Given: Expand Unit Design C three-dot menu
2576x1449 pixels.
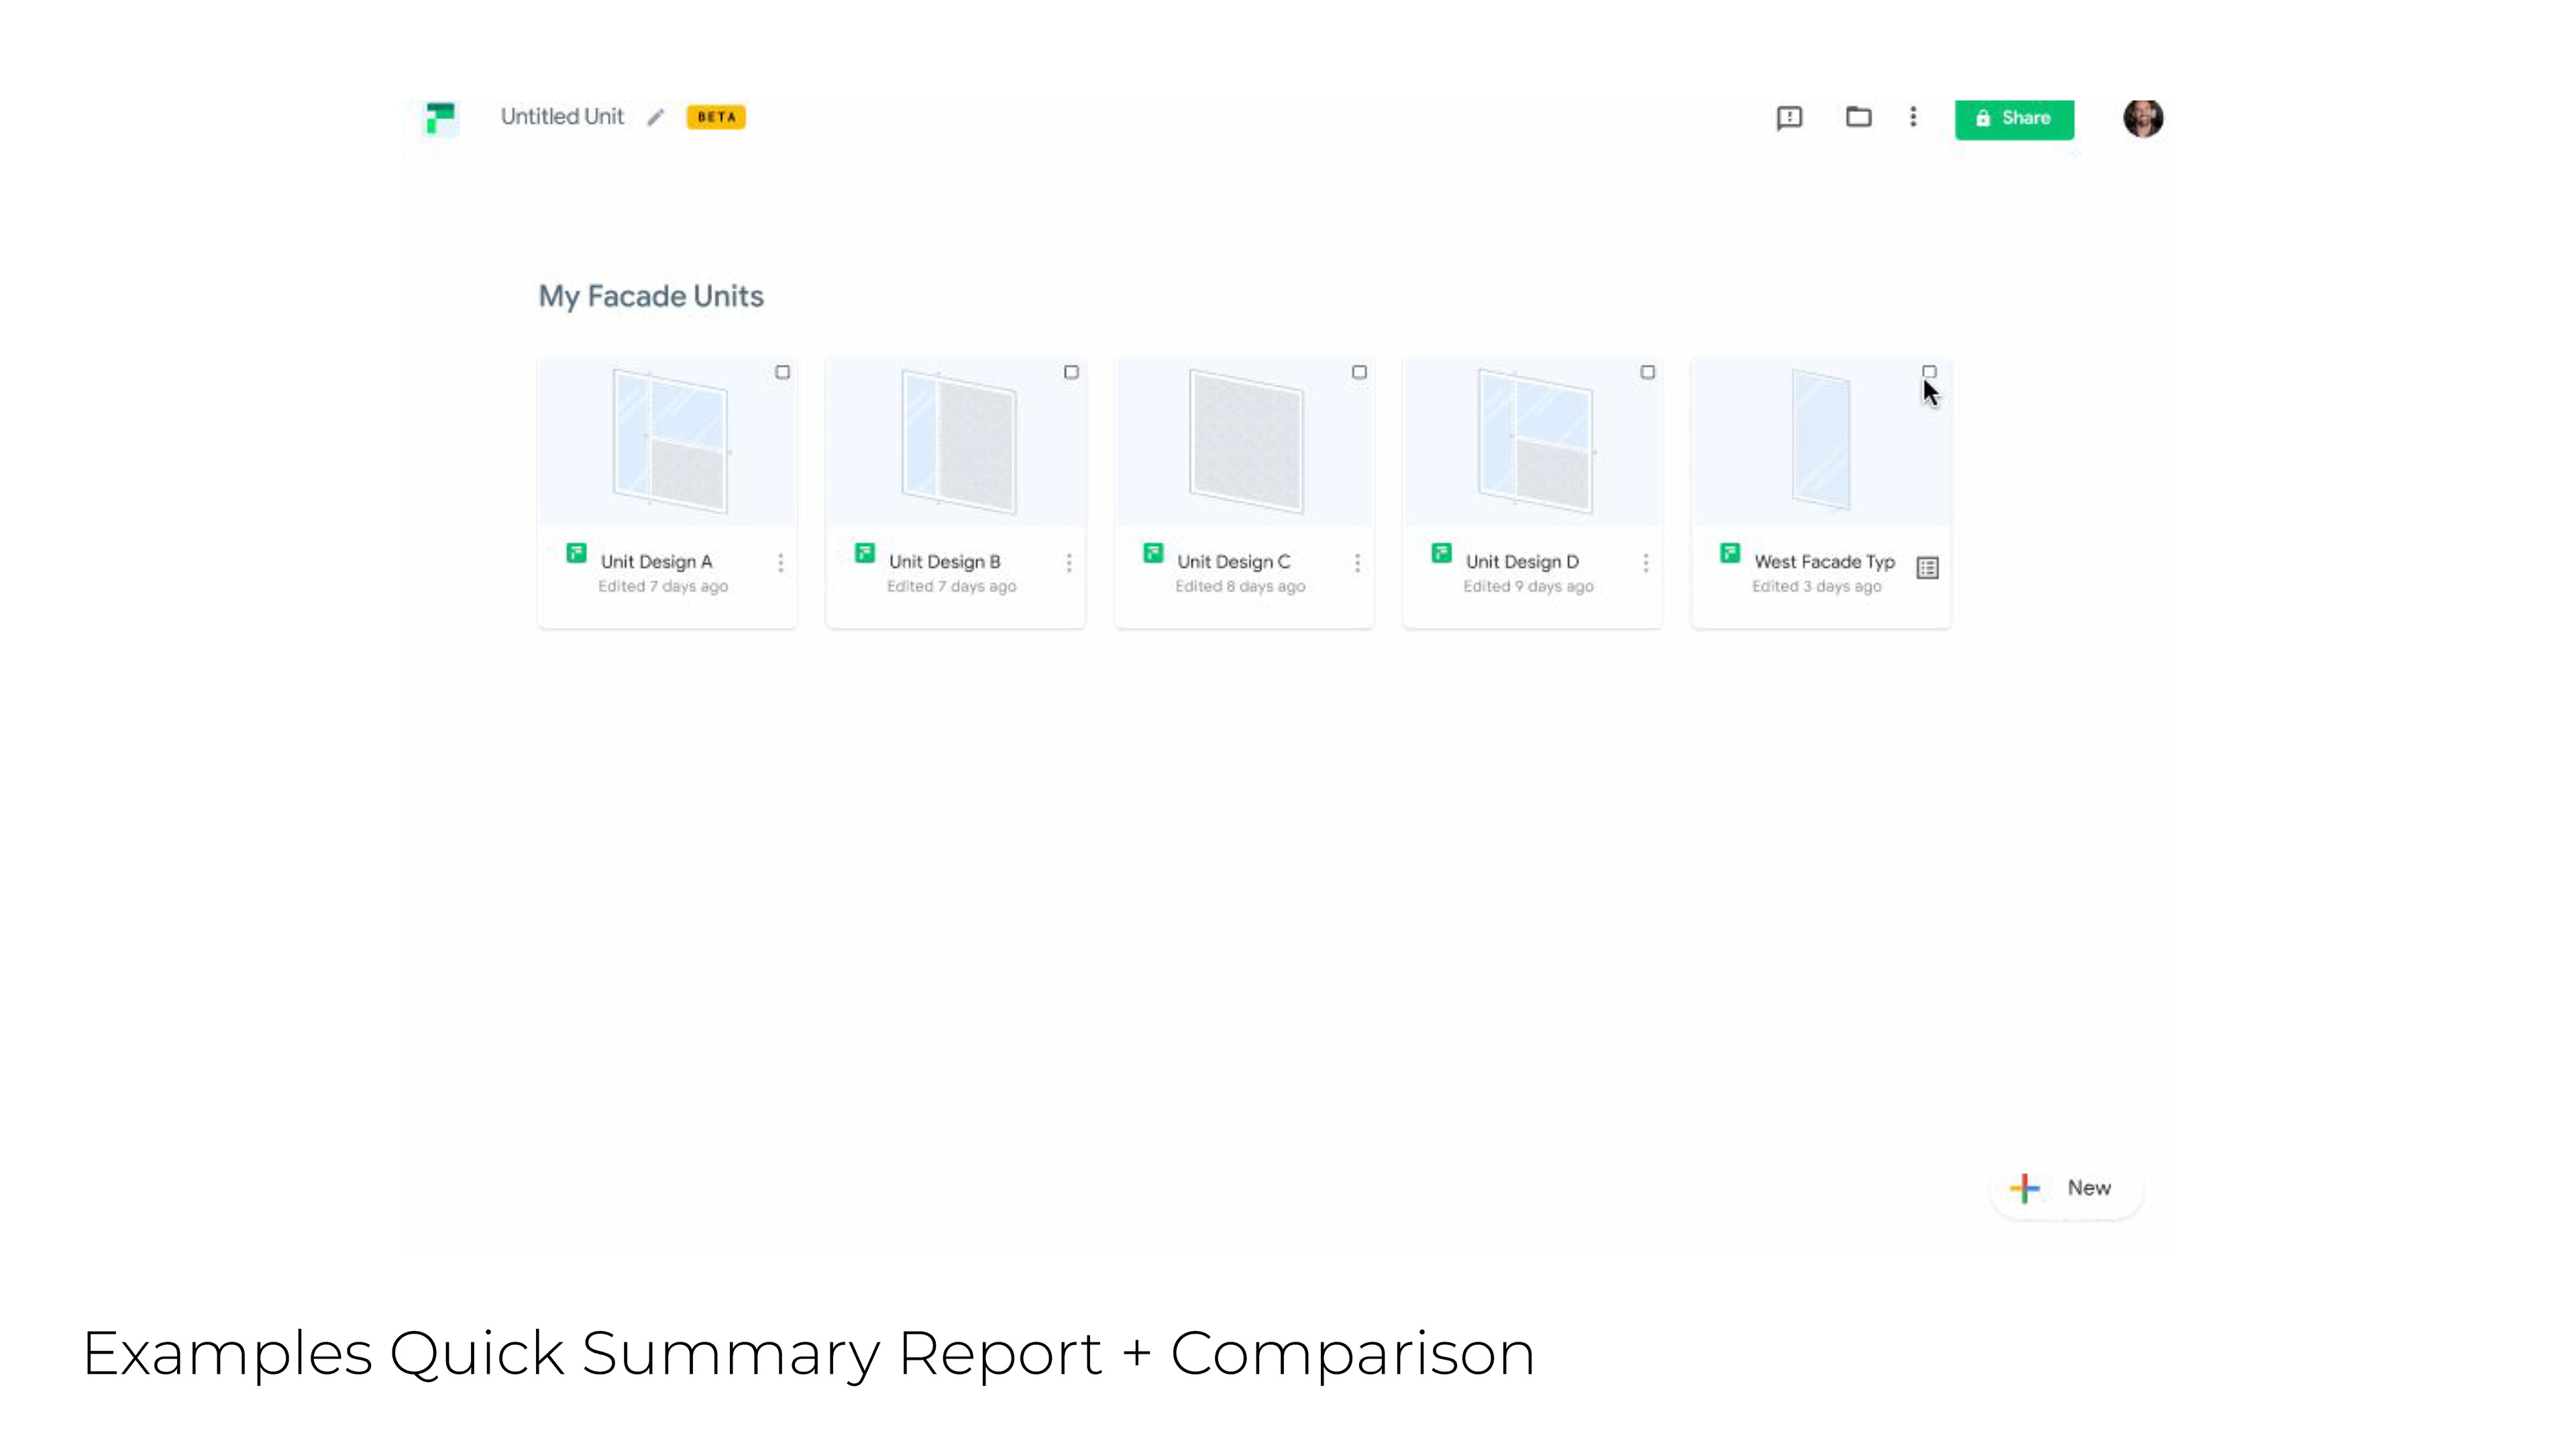Looking at the screenshot, I should click(x=1357, y=563).
